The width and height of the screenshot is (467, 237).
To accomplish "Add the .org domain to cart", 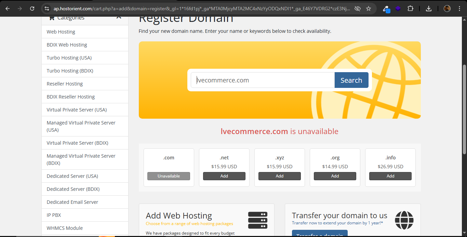I will pyautogui.click(x=335, y=176).
